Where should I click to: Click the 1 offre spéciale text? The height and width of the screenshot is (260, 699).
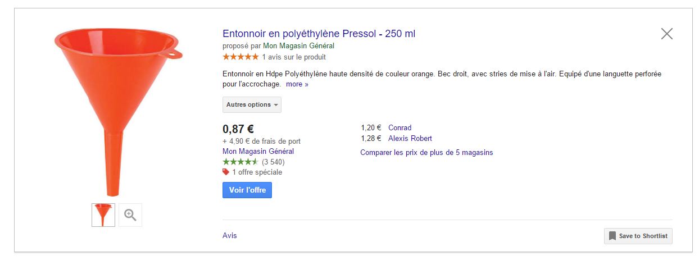pos(257,172)
